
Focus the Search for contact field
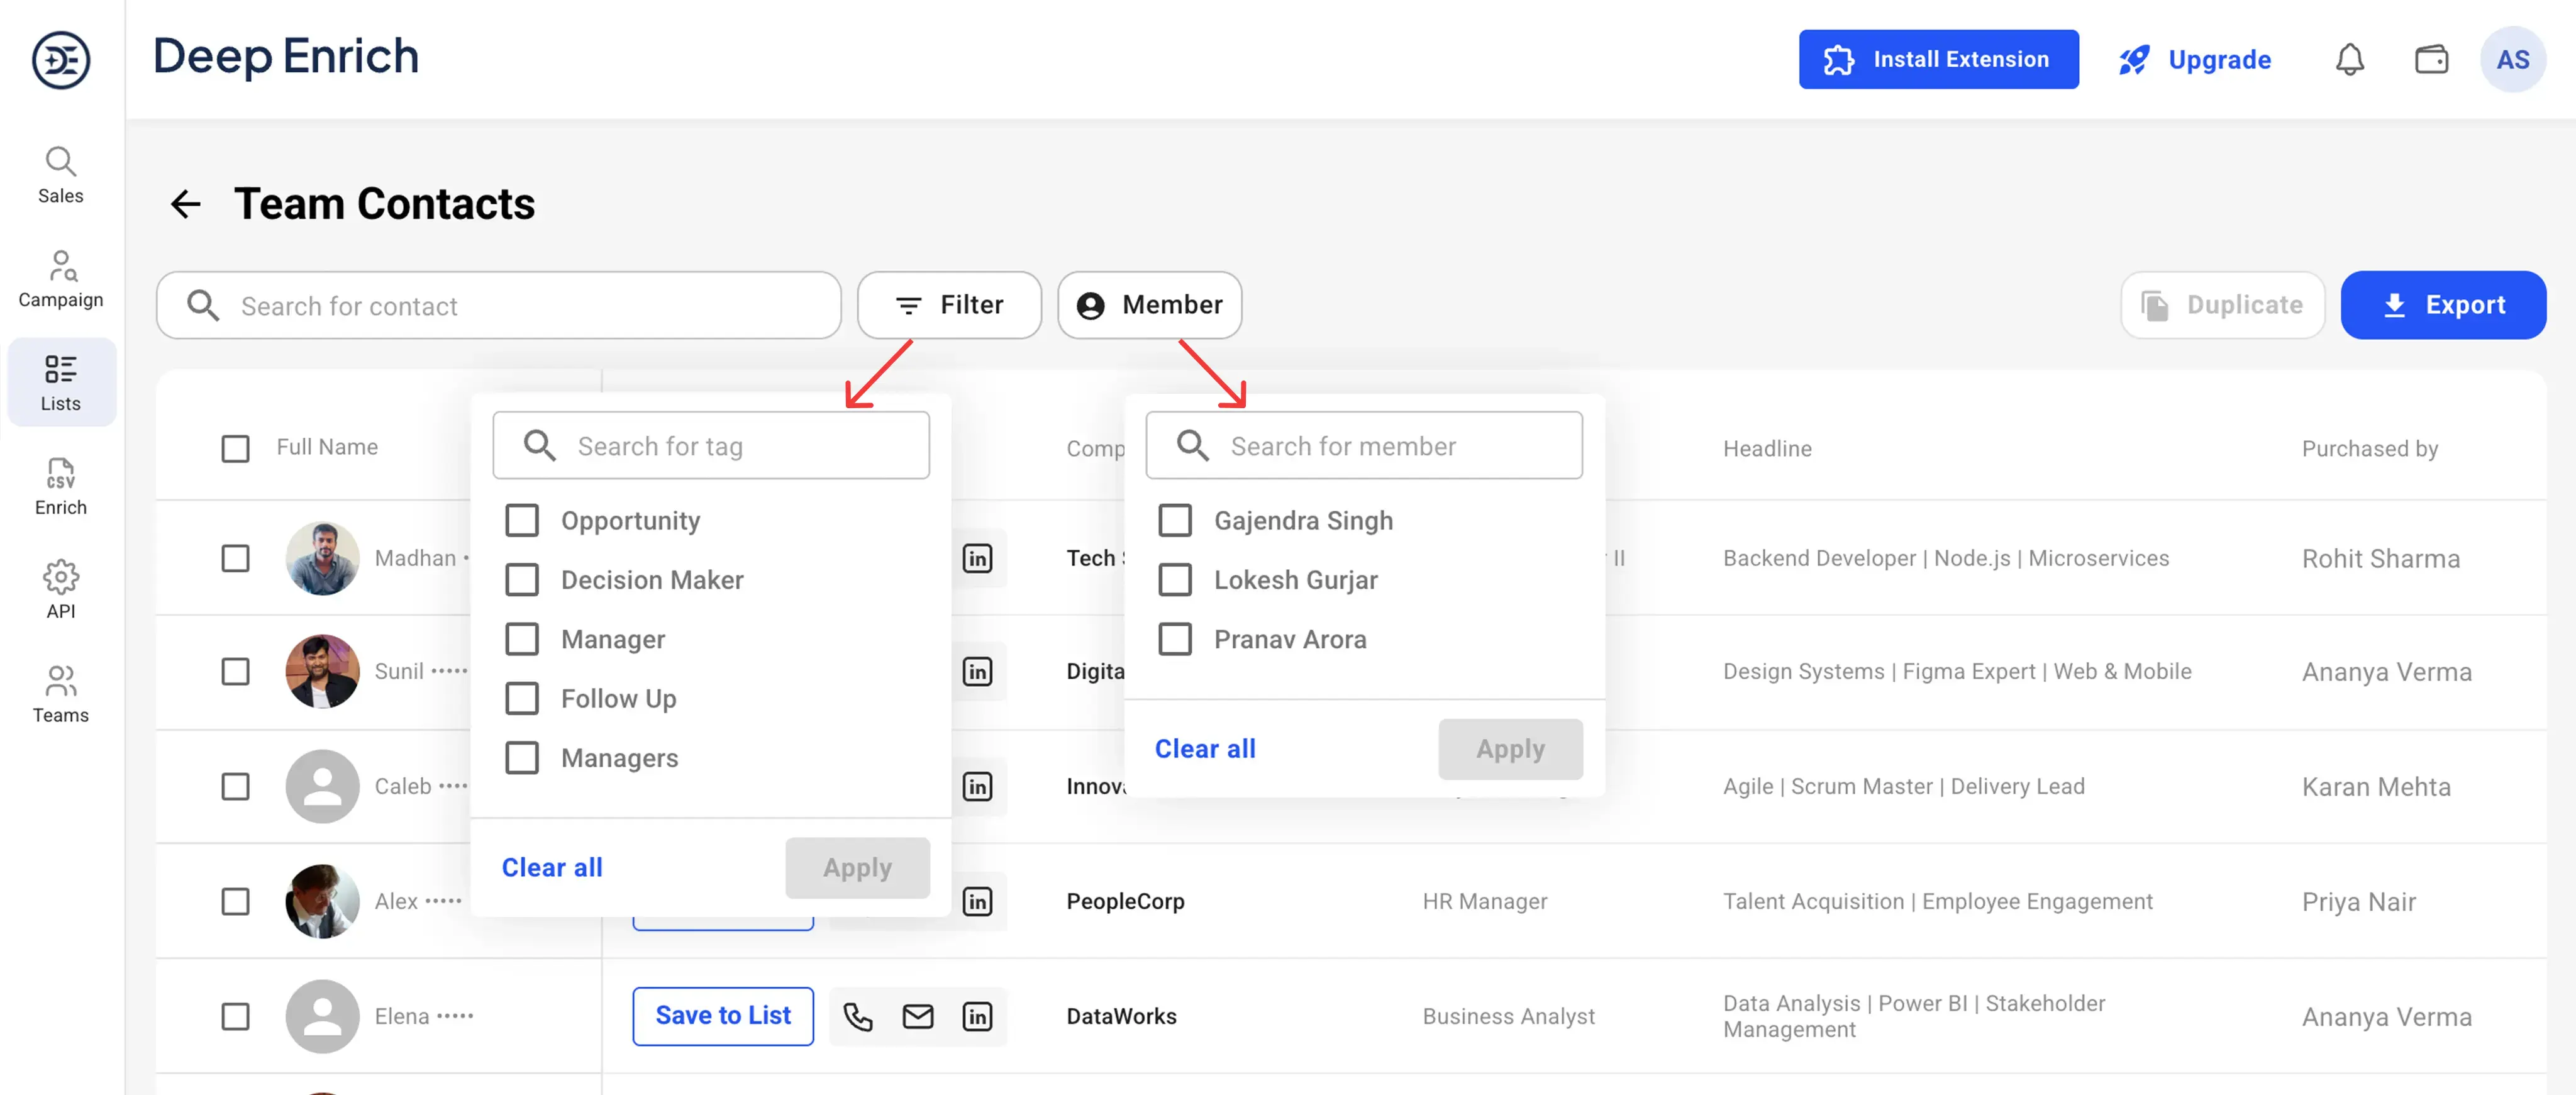click(498, 305)
